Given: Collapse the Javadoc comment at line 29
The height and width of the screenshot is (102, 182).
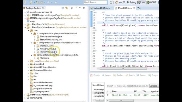Looking at the screenshot, I should click(x=96, y=51).
